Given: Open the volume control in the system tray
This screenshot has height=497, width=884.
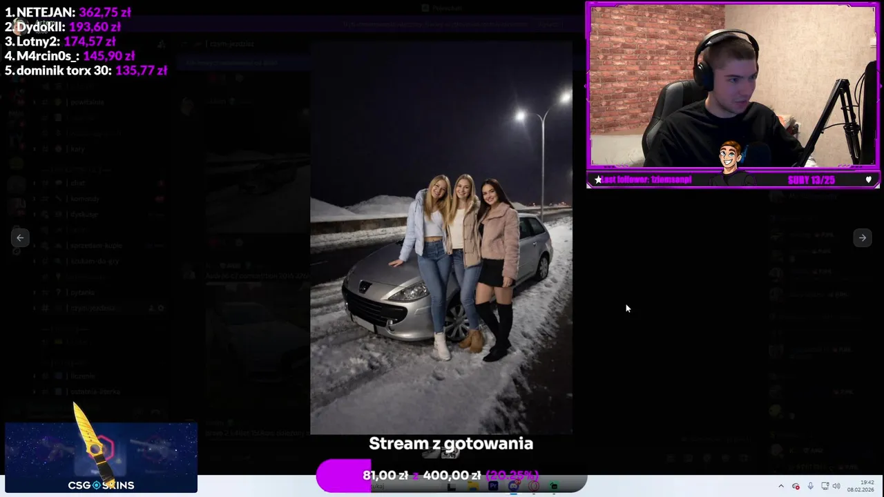Looking at the screenshot, I should tap(836, 486).
